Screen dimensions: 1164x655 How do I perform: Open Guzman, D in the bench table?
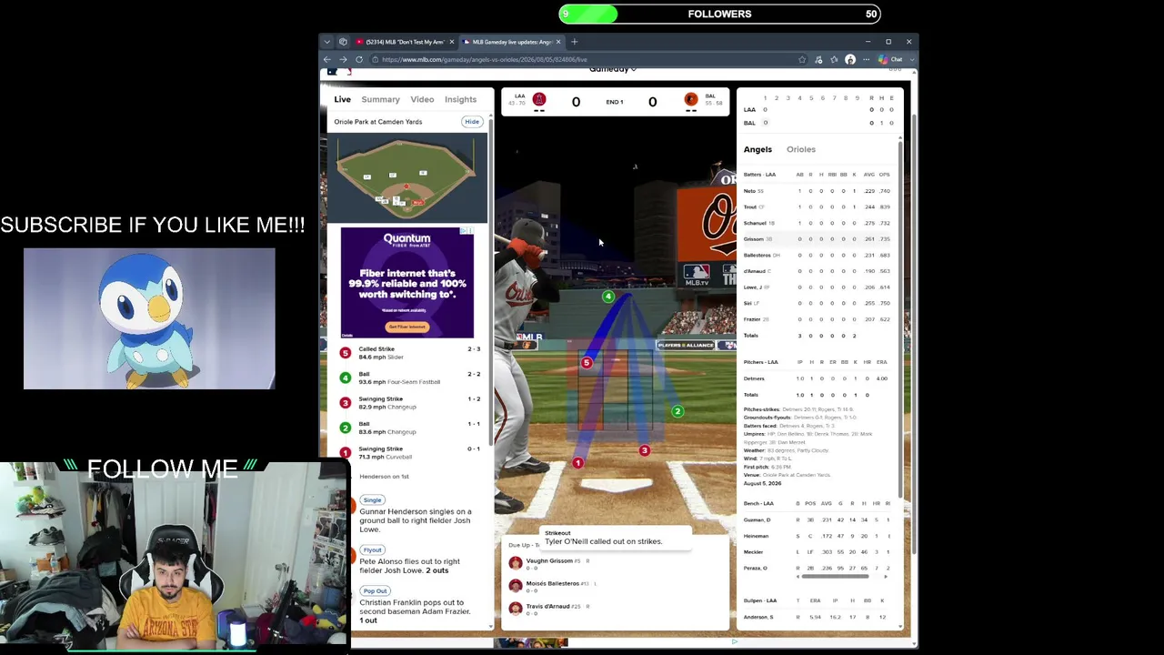[757, 519]
